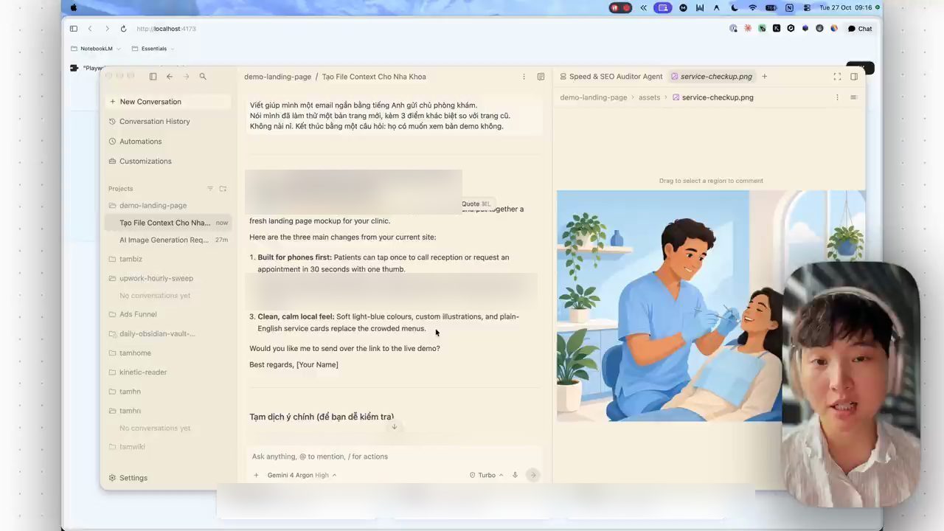Click the list view icon in breadcrumb bar
This screenshot has height=531, width=944.
[854, 97]
